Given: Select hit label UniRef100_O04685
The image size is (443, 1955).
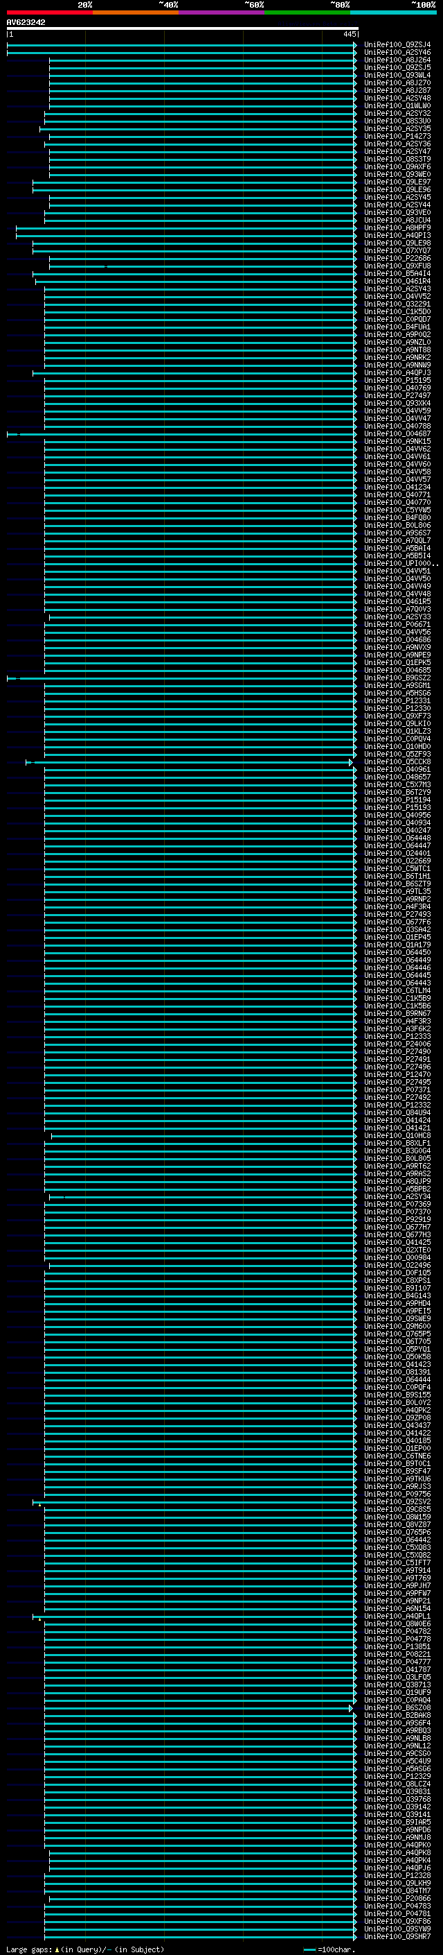Looking at the screenshot, I should 397,670.
